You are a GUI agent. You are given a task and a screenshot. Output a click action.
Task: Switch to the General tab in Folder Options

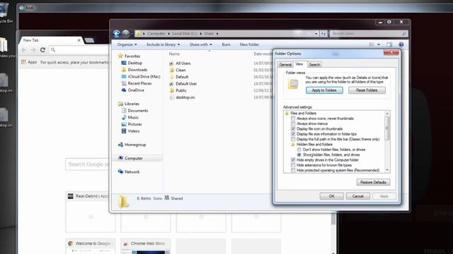tap(285, 64)
